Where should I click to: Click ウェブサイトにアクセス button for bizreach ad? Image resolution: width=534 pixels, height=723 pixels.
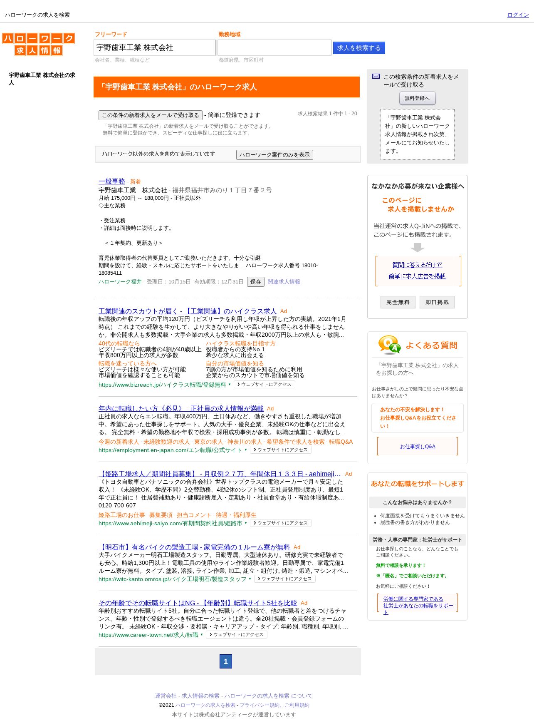(265, 385)
